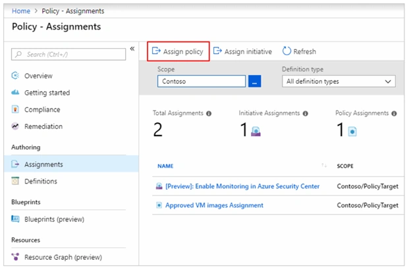
Task: Click Policy - Assignments breadcrumb
Action: click(73, 11)
